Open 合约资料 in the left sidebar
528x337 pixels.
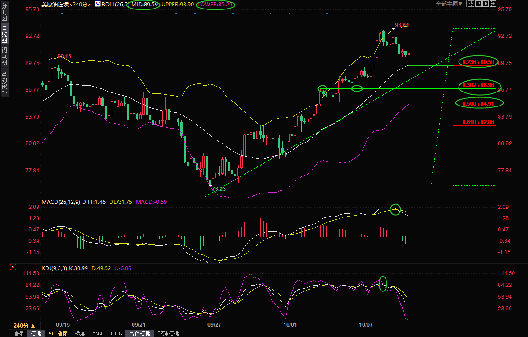coord(4,83)
